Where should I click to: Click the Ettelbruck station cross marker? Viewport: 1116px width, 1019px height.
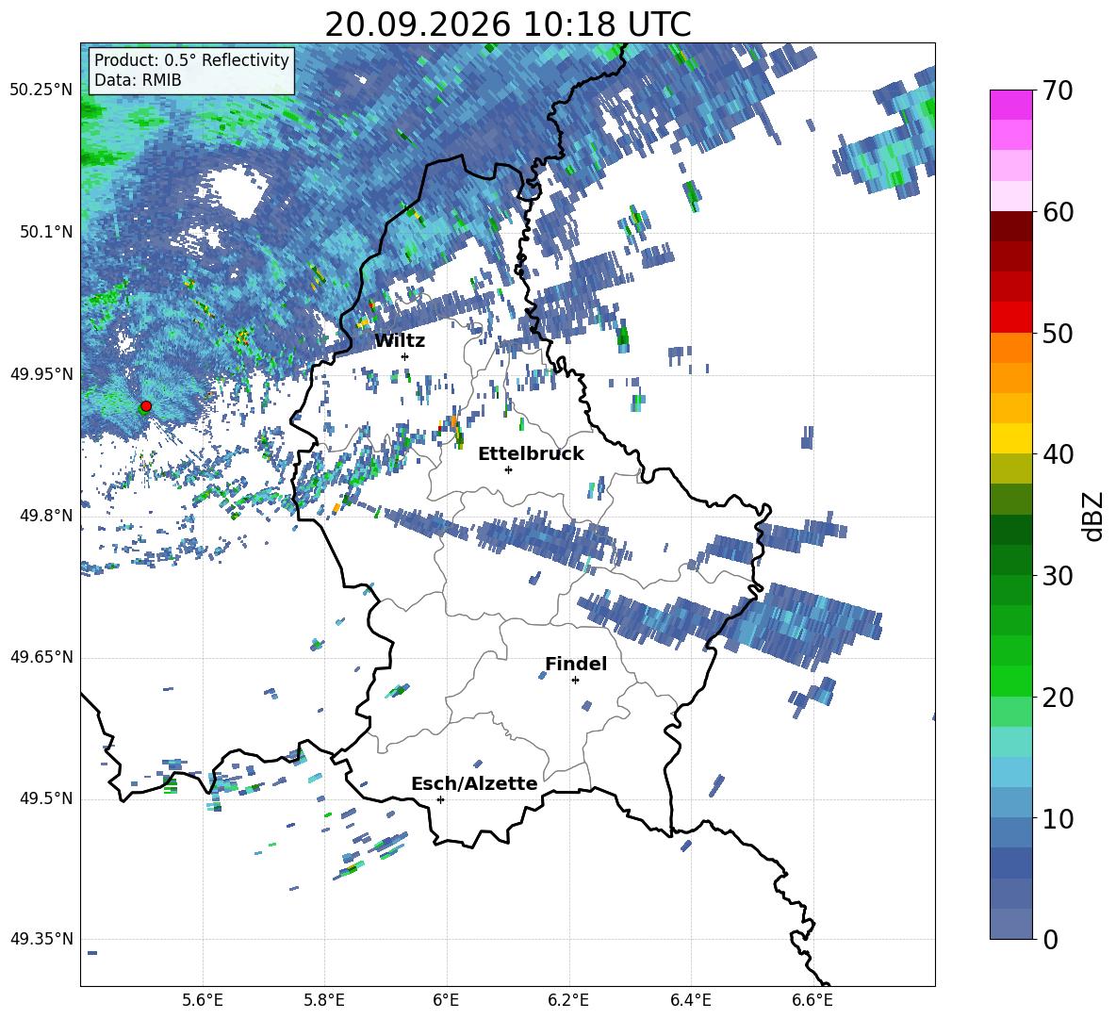click(x=508, y=469)
